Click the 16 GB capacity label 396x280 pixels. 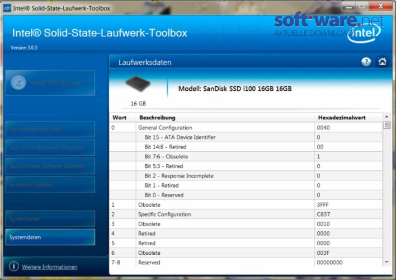[138, 104]
